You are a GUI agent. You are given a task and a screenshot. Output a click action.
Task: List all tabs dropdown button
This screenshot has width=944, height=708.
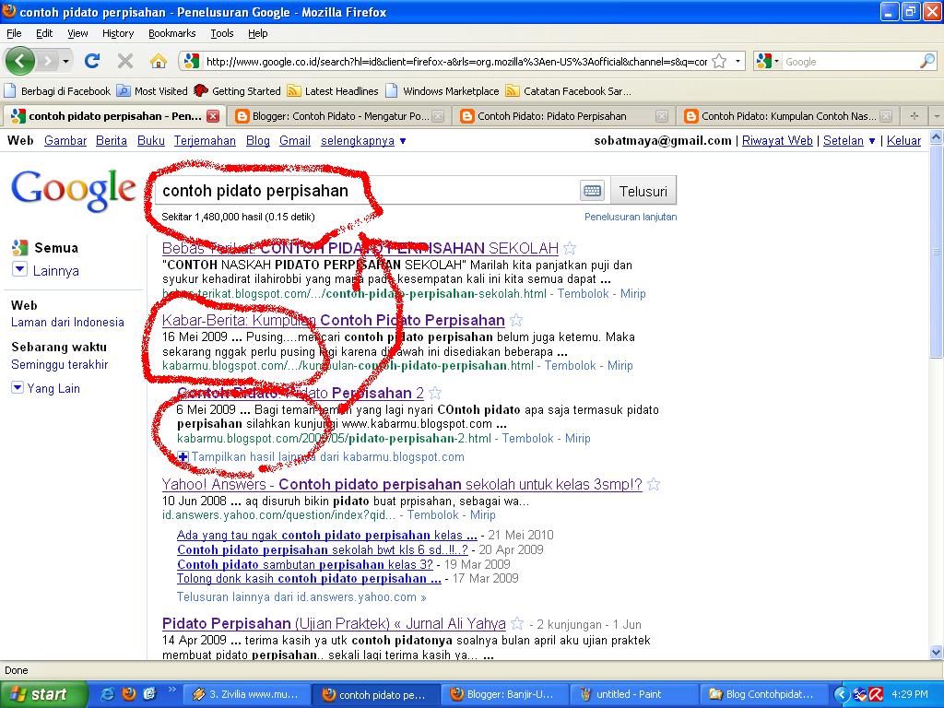[937, 115]
